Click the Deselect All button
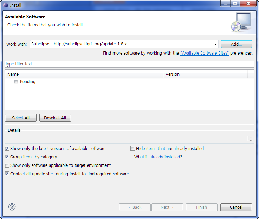This screenshot has height=219, width=259. [x=55, y=118]
